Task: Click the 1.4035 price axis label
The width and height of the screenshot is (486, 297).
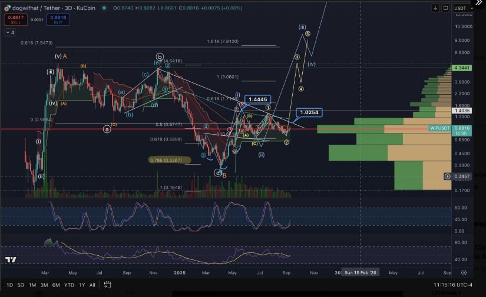Action: point(462,111)
